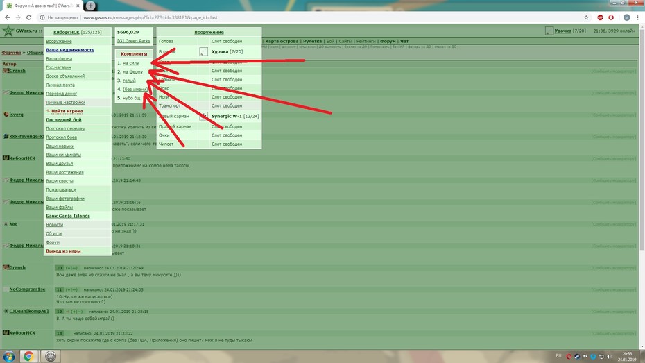Open Гос.магазин menu entry
Viewport: 645px width, 363px height.
click(58, 67)
